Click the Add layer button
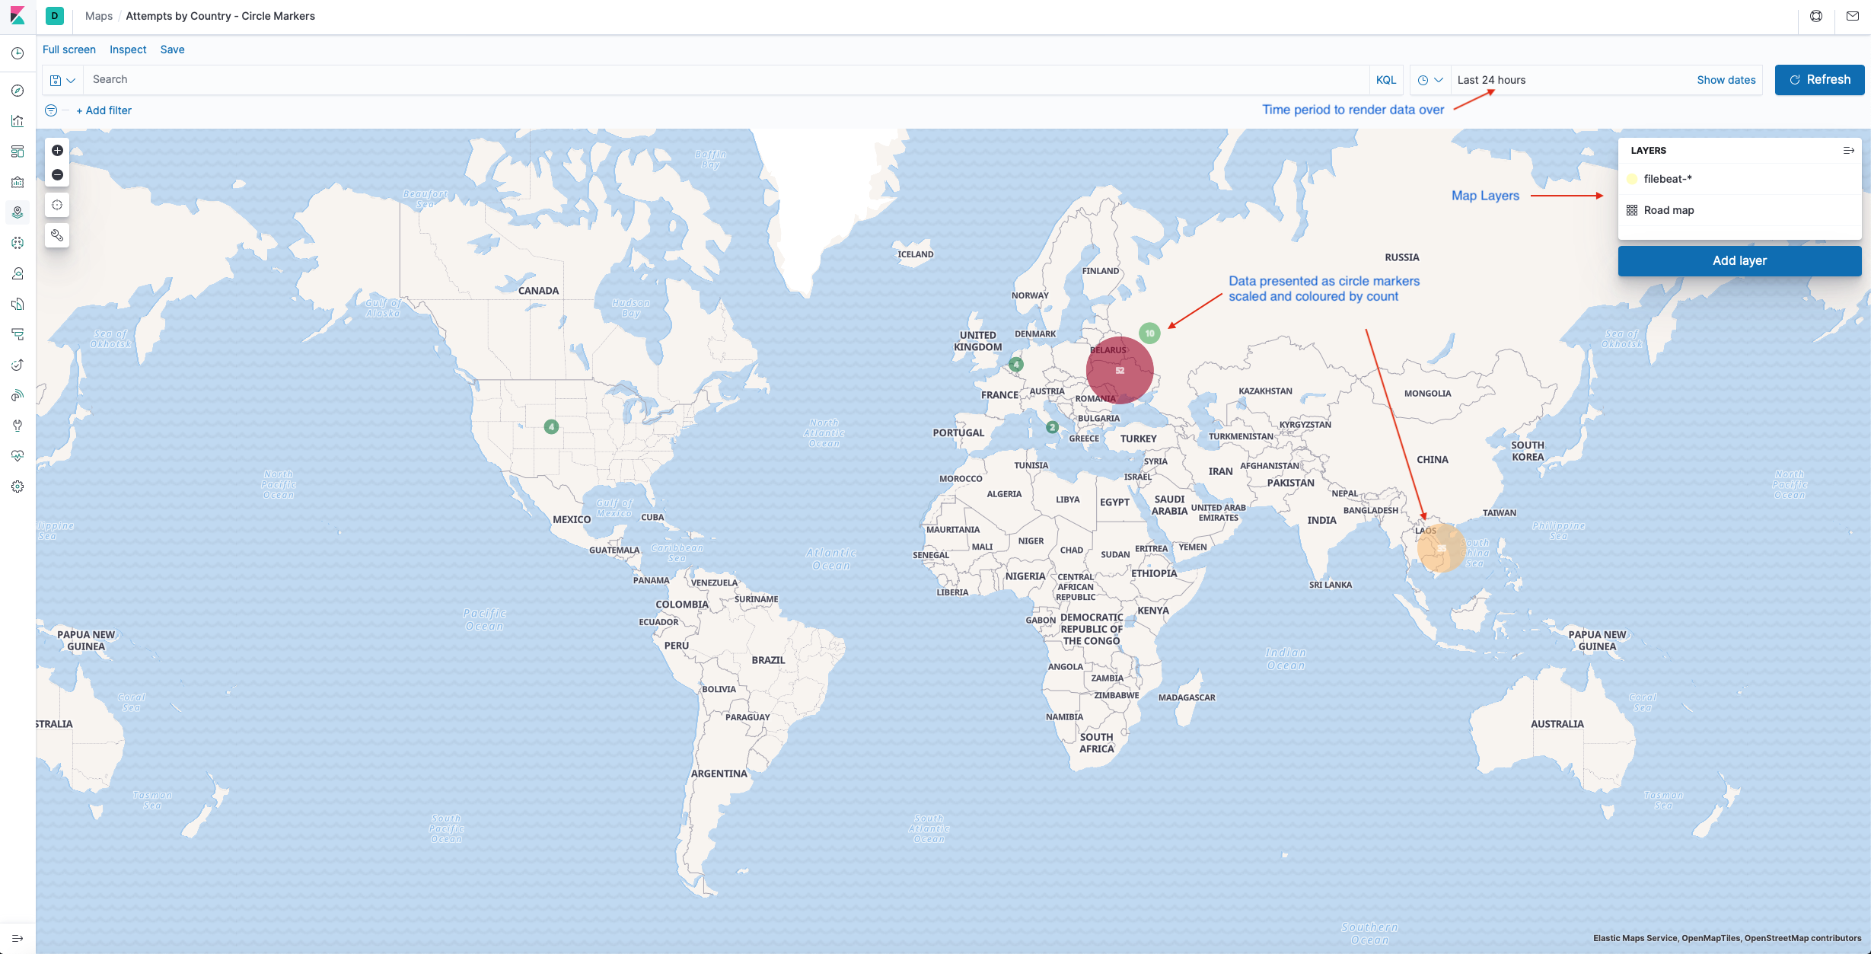 pyautogui.click(x=1739, y=260)
